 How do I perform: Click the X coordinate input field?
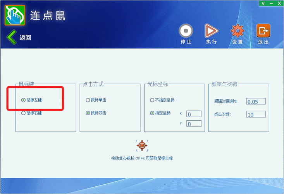click(x=194, y=114)
